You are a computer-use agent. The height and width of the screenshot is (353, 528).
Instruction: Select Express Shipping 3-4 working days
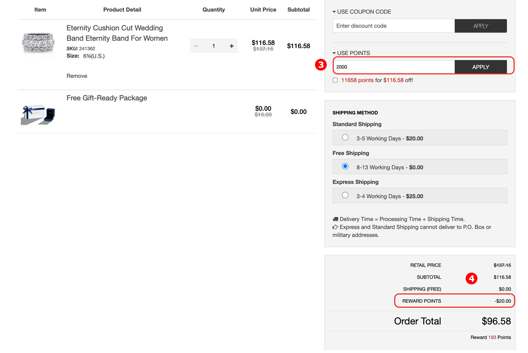(x=345, y=195)
